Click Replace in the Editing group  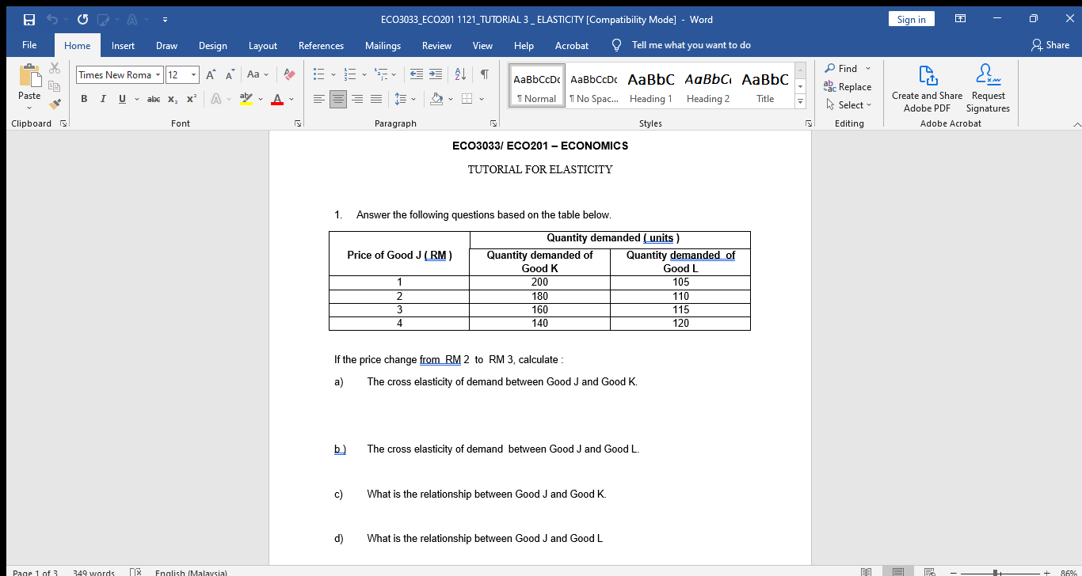click(848, 87)
